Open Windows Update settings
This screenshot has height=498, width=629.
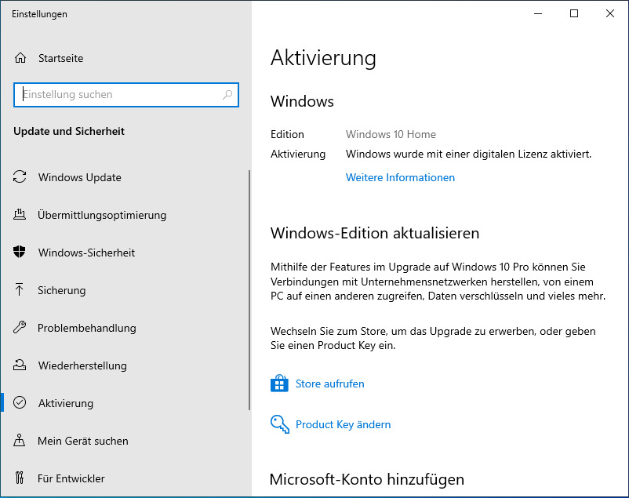coord(125,177)
